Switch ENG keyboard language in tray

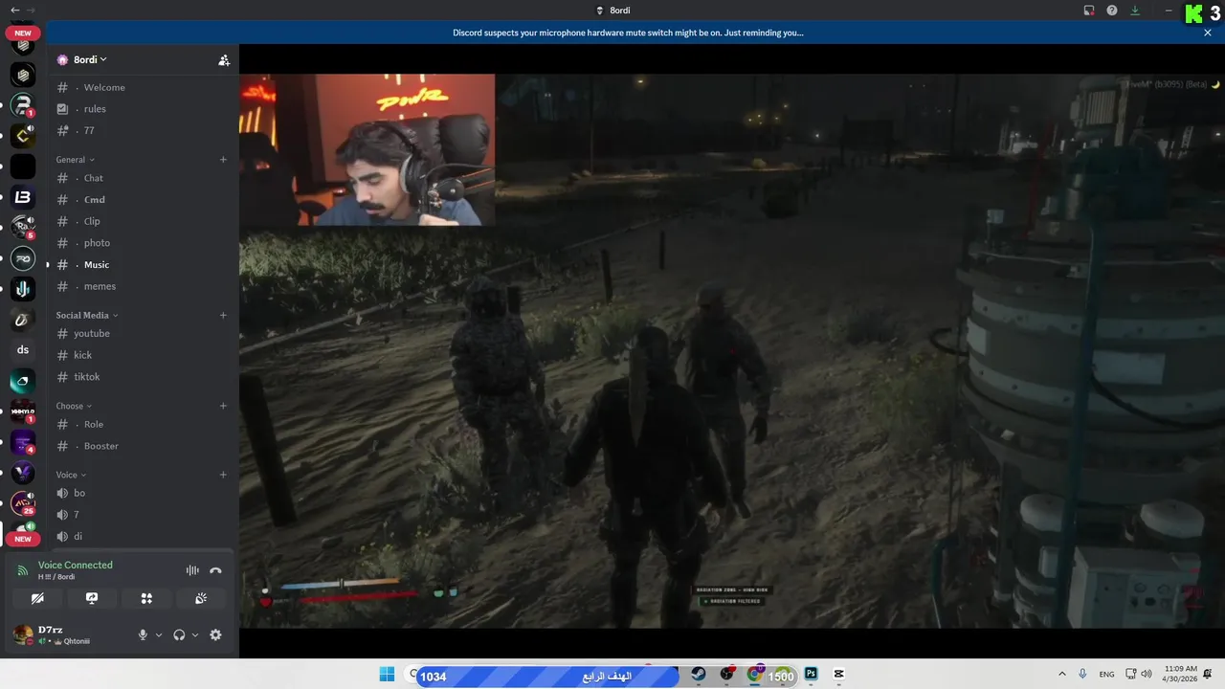point(1106,675)
